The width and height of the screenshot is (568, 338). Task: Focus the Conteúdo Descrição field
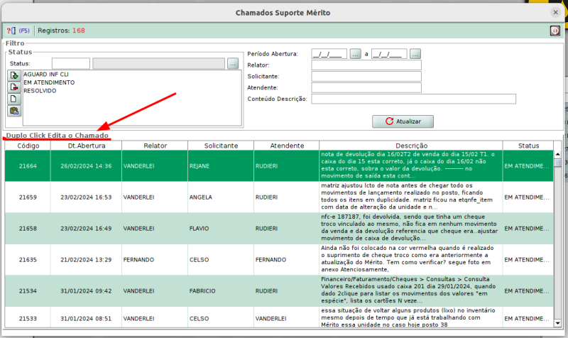pyautogui.click(x=413, y=99)
